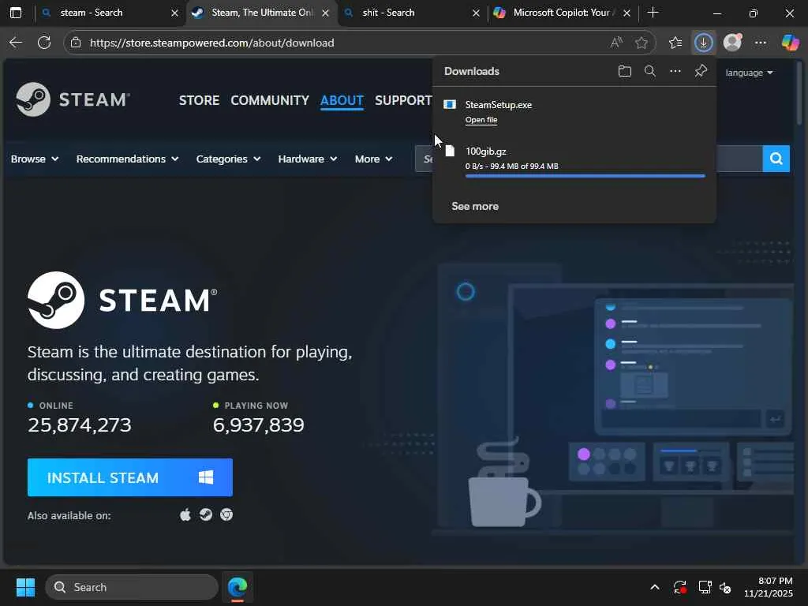The image size is (808, 606).
Task: Choose the SteamOS download icon
Action: coord(206,514)
